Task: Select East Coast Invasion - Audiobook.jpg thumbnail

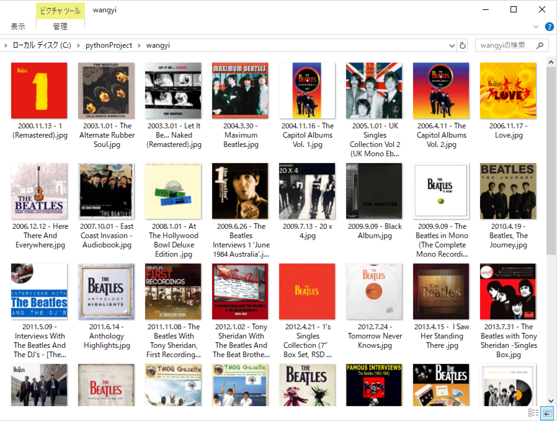Action: coord(106,191)
